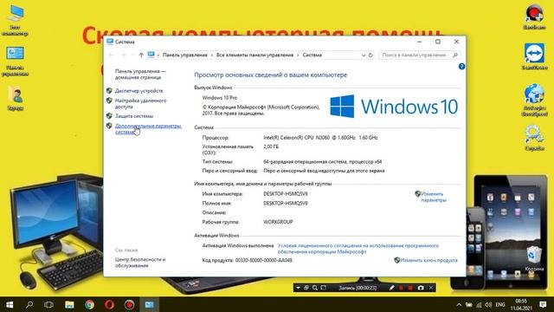The height and width of the screenshot is (312, 554).
Task: Click network tray icon
Action: [x=479, y=304]
